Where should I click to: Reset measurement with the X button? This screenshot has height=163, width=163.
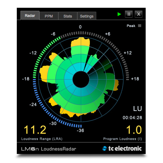pos(138,14)
